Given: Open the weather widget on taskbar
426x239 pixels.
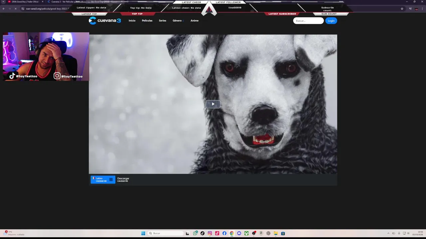Looking at the screenshot, I should tap(14, 233).
